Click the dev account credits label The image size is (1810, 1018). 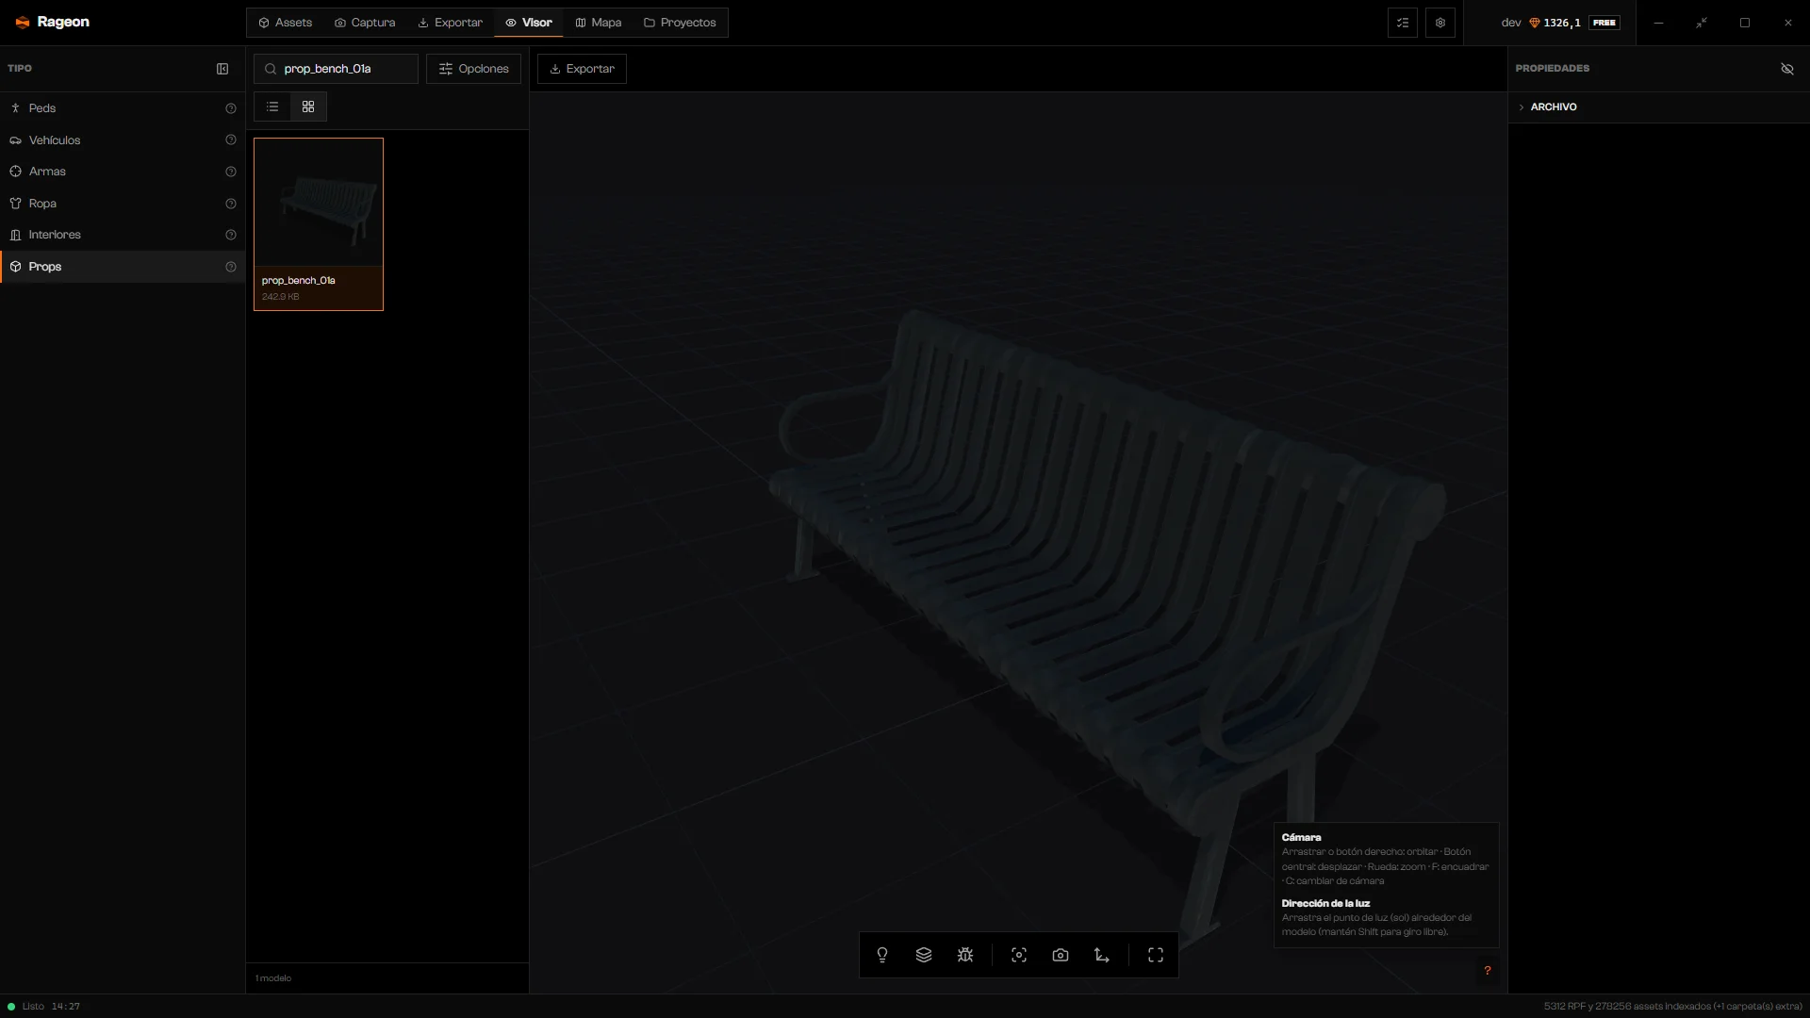[x=1541, y=23]
